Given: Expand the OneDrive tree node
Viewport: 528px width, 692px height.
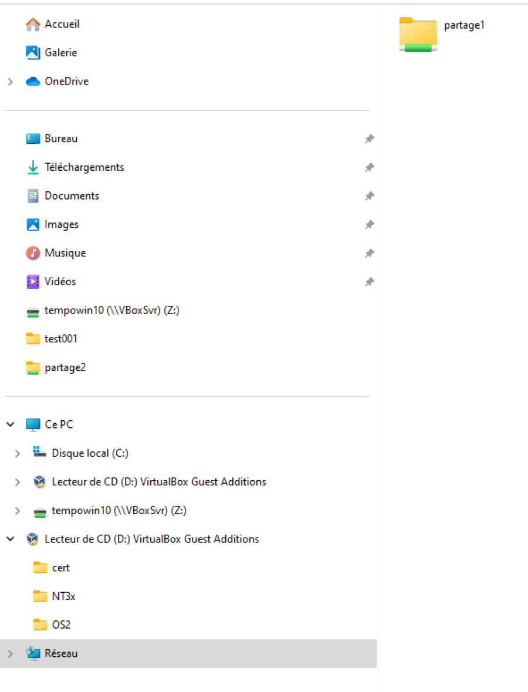Looking at the screenshot, I should click(x=11, y=82).
